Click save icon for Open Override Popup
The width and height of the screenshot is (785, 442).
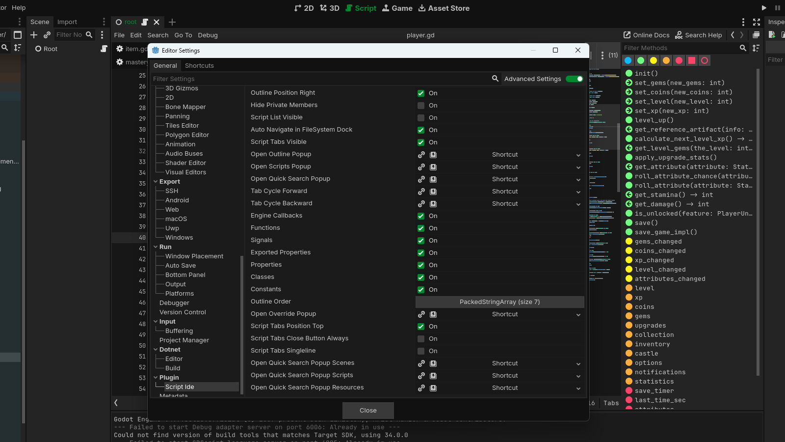click(x=433, y=314)
